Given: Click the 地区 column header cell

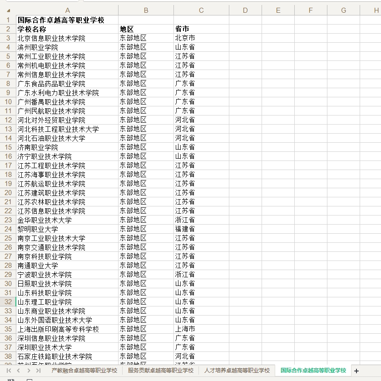Looking at the screenshot, I should pos(146,29).
